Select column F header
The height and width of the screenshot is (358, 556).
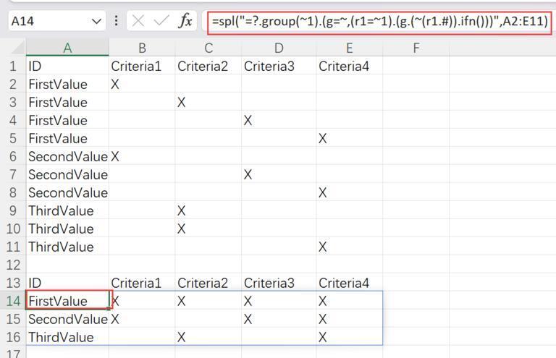coord(416,48)
